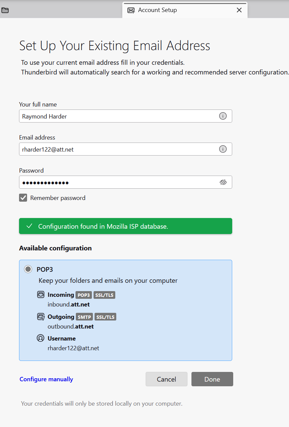The width and height of the screenshot is (289, 427).
Task: Click the outbound.att.net server hostname
Action: [70, 327]
